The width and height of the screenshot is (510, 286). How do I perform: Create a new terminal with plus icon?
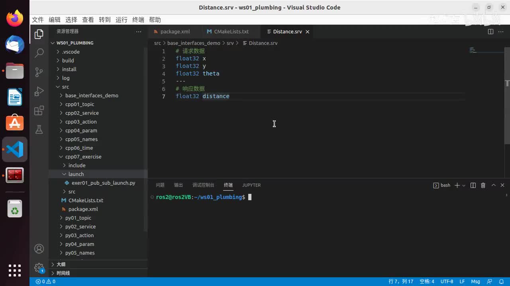pos(457,185)
